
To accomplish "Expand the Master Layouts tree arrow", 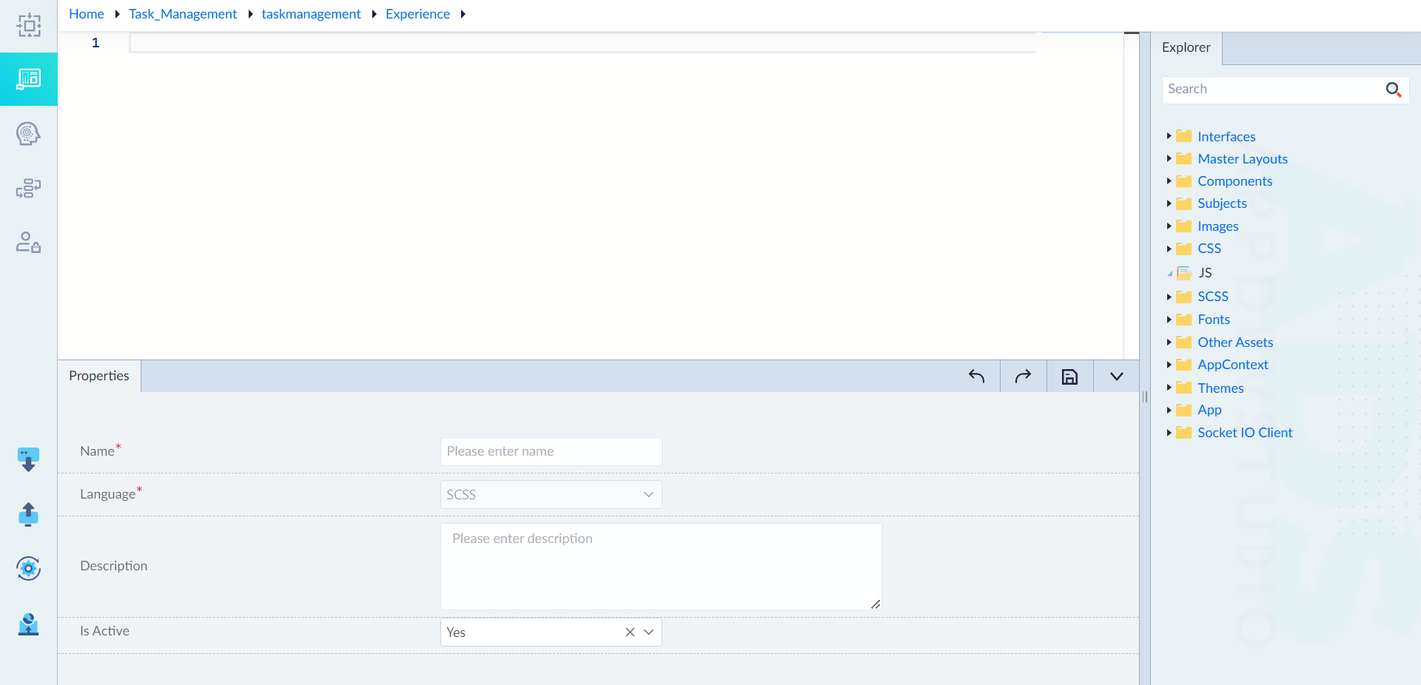I will (1169, 158).
